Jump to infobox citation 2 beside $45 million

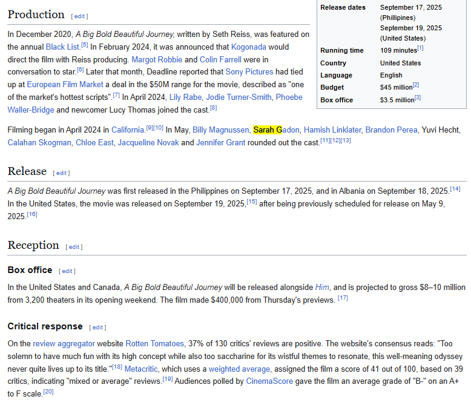pyautogui.click(x=416, y=85)
